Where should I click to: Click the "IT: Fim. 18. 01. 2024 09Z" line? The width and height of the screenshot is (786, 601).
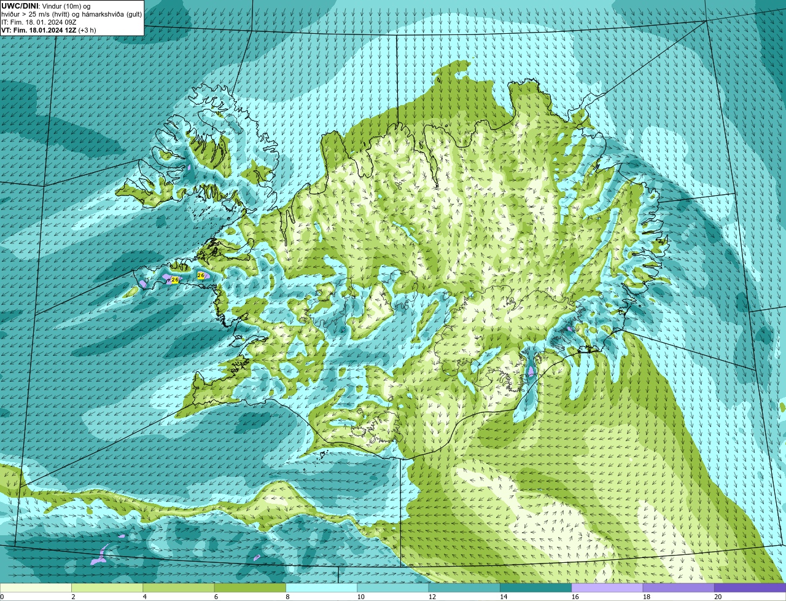[x=39, y=22]
